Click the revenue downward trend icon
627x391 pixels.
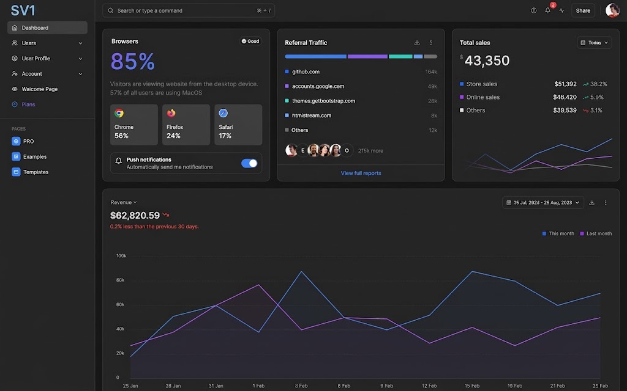click(x=165, y=215)
